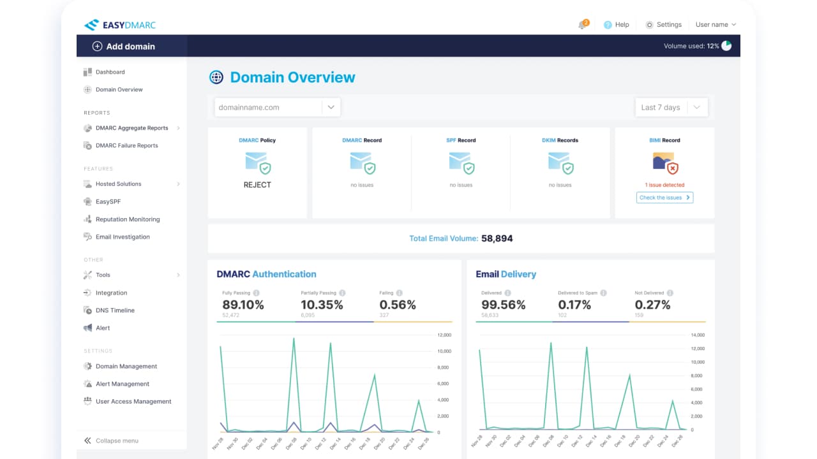
Task: Click the Email Investigation sidebar icon
Action: 87,237
